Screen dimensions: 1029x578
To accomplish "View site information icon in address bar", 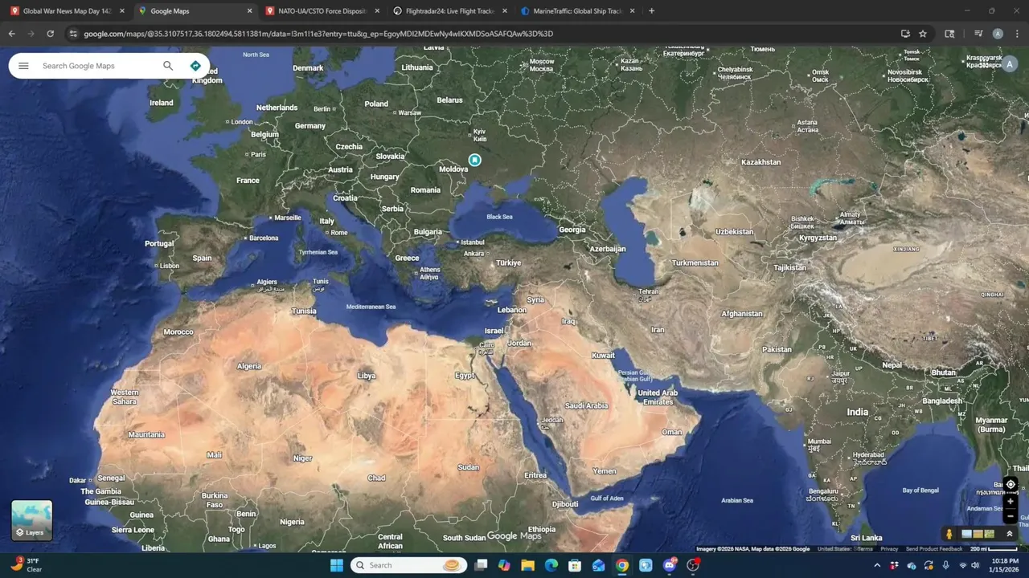I will [73, 34].
